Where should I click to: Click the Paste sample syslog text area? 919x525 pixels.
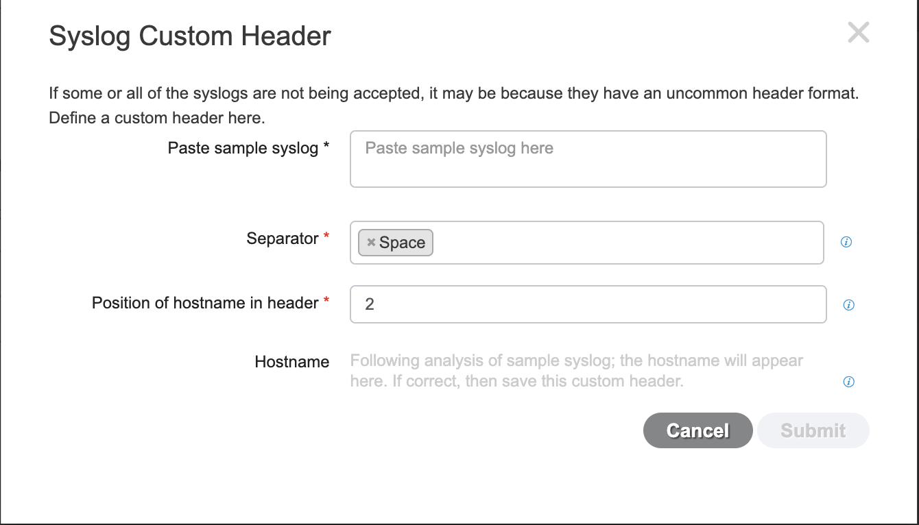point(588,158)
